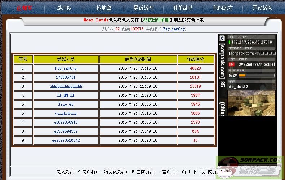Open player 276605731 profile link
The width and height of the screenshot is (285, 180).
tap(66, 77)
